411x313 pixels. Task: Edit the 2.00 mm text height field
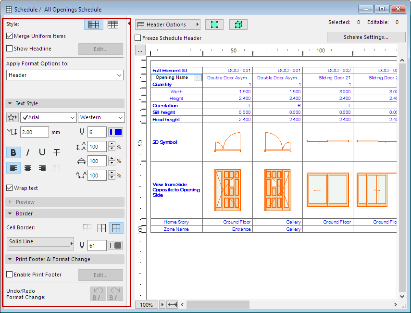coord(34,132)
